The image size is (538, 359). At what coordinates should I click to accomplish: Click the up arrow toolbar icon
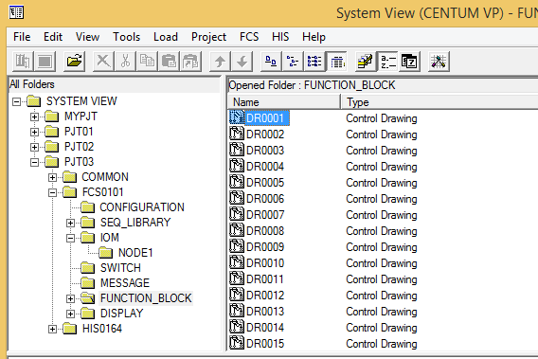[x=220, y=62]
